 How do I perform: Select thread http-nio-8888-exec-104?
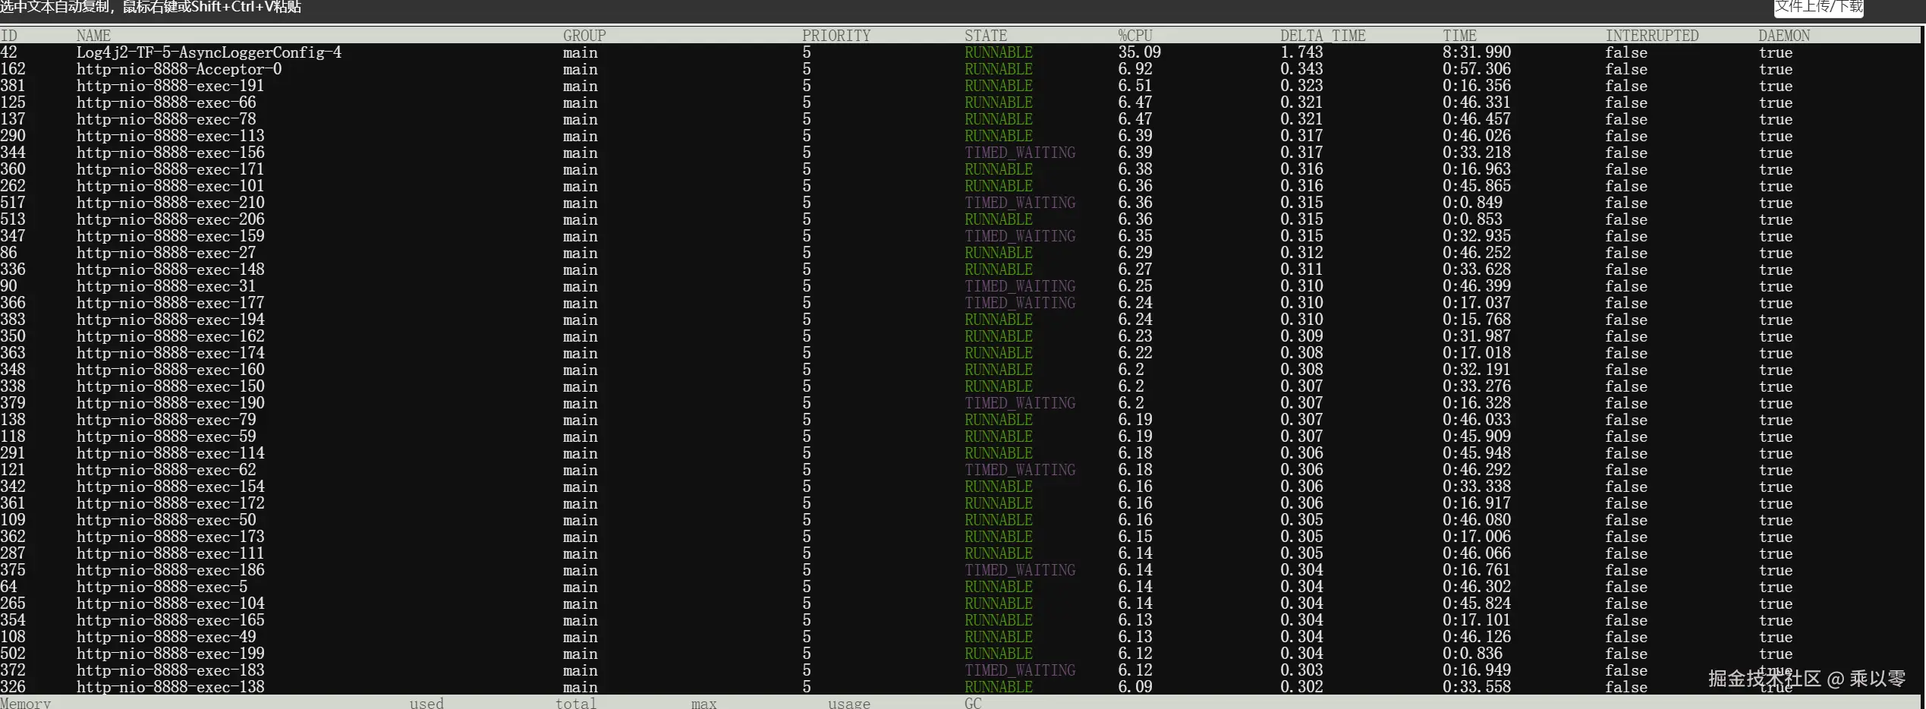[x=170, y=603]
